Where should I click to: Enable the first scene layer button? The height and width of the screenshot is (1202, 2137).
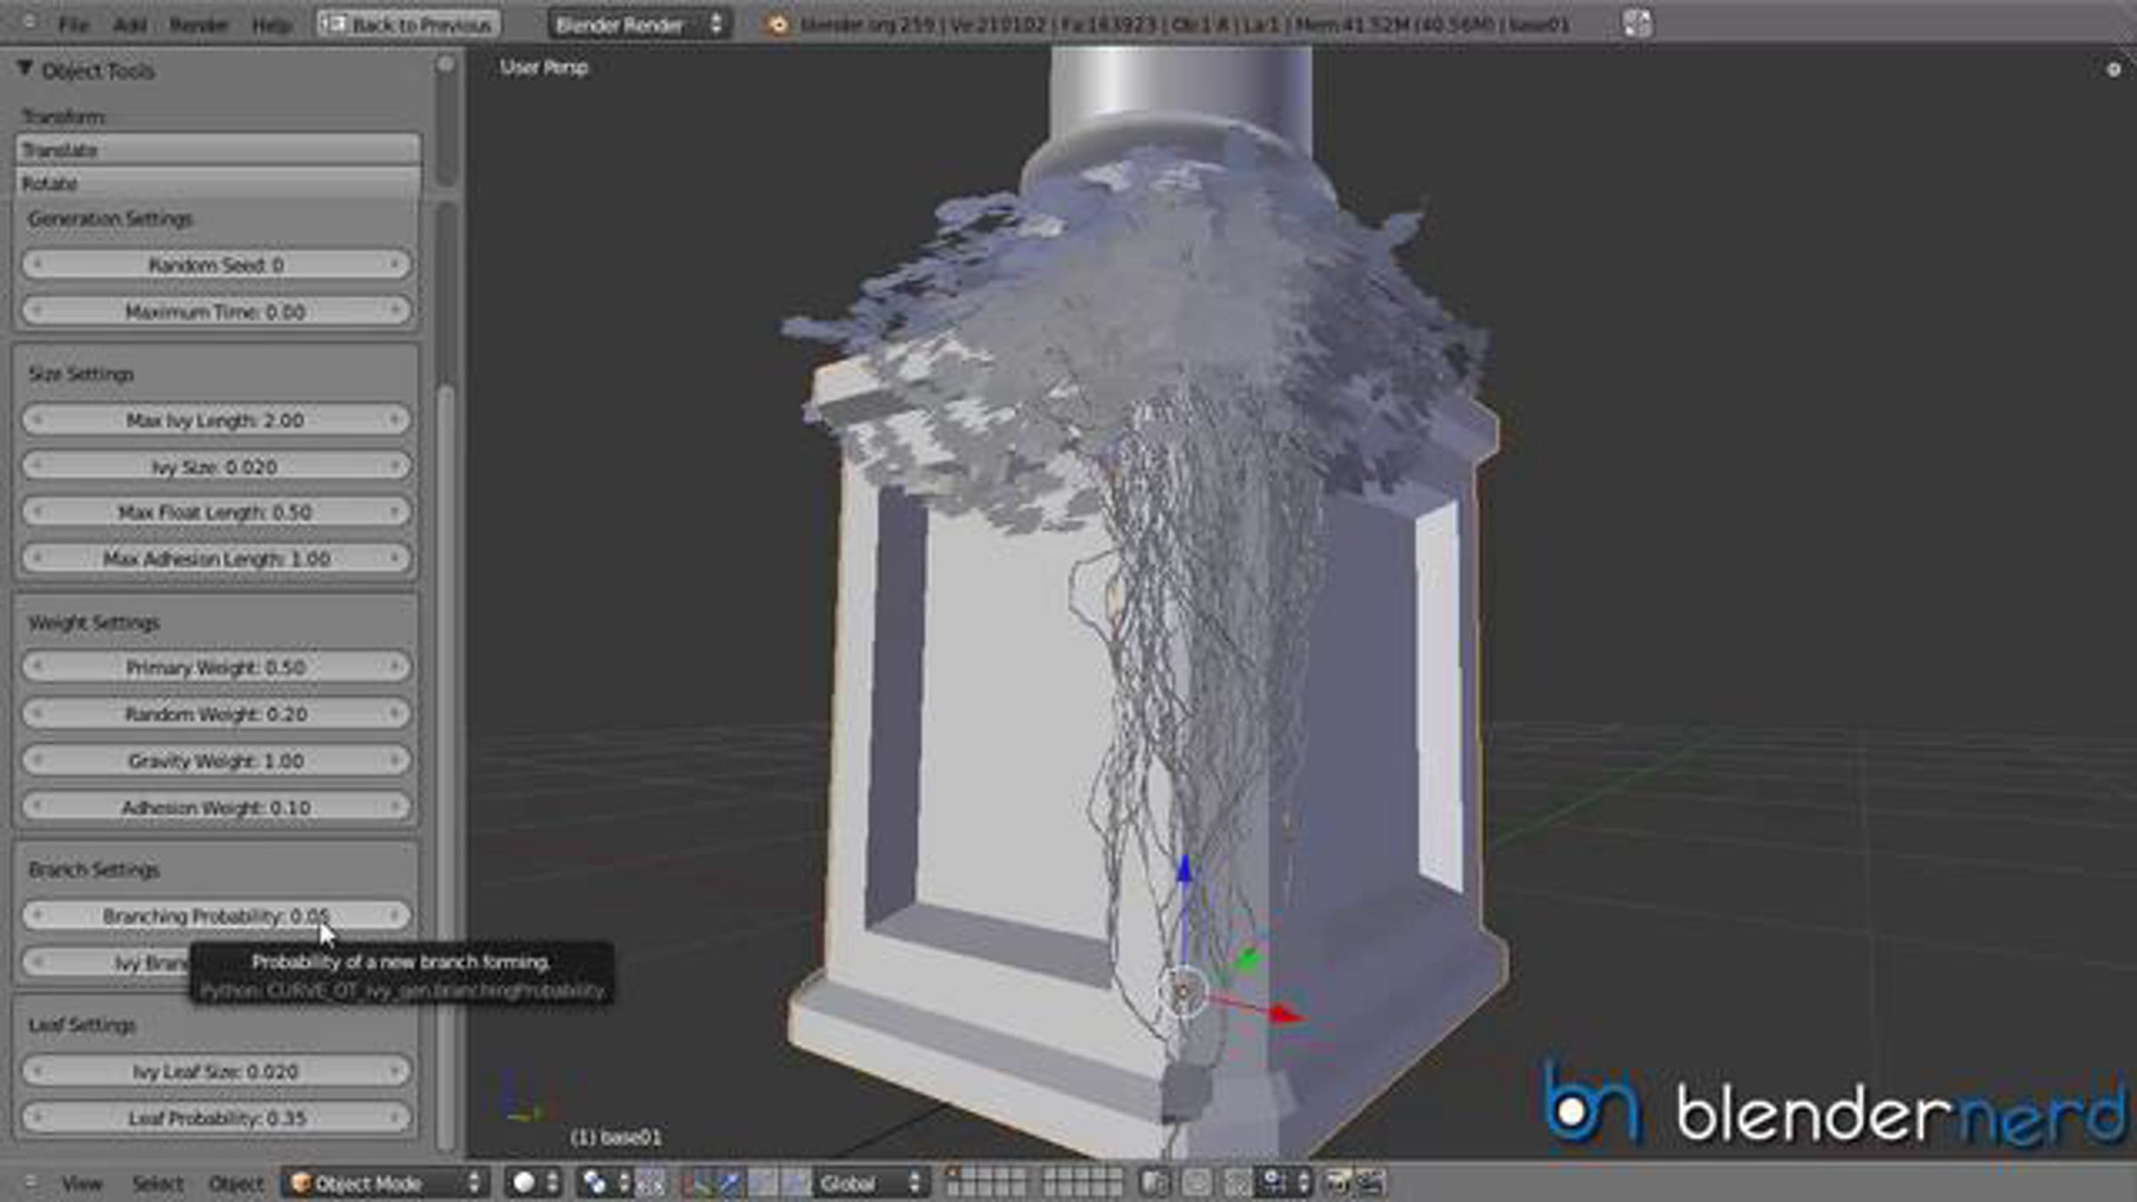pos(955,1174)
